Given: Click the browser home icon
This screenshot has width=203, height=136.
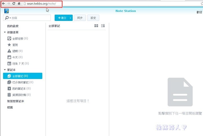Looking at the screenshot, I should [19, 3].
